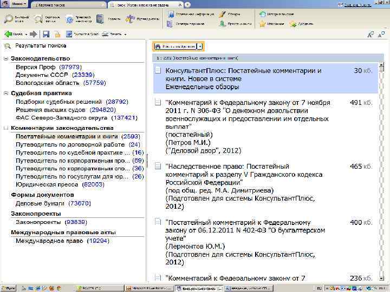
Task: Open commentary on law N 402-ФЗ
Action: click(245, 242)
